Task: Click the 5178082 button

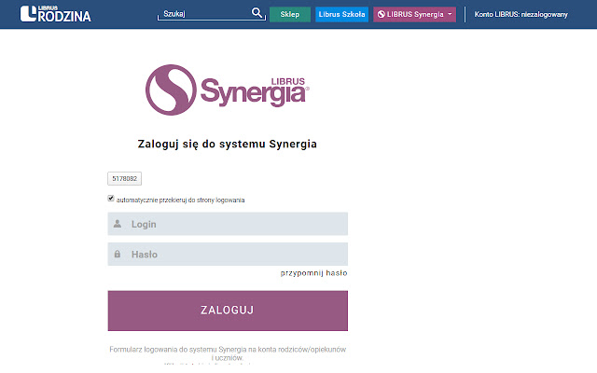Action: (124, 178)
